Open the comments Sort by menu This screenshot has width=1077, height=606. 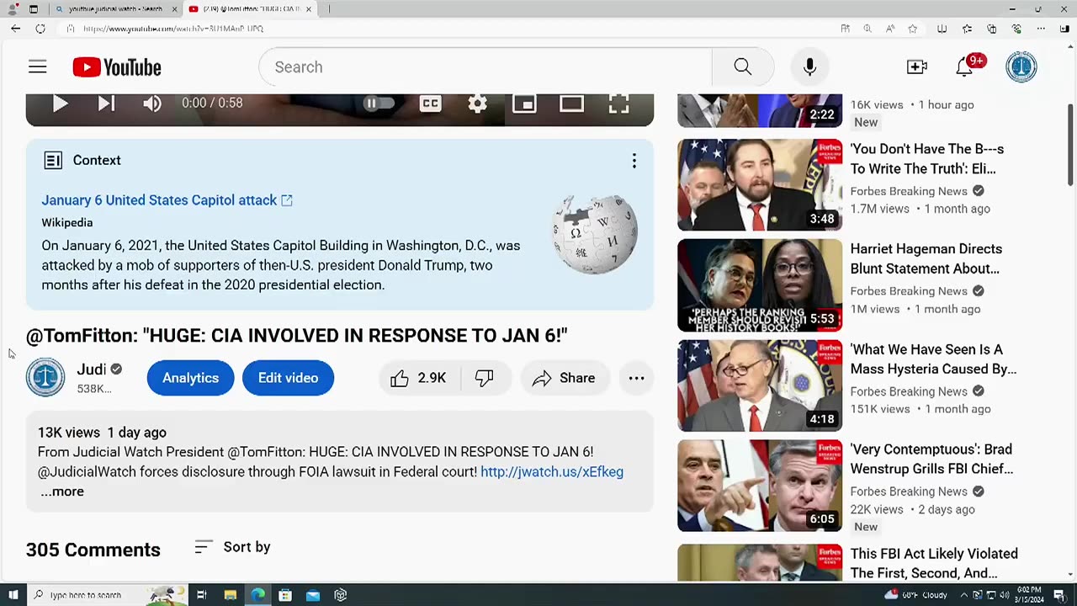(x=232, y=547)
